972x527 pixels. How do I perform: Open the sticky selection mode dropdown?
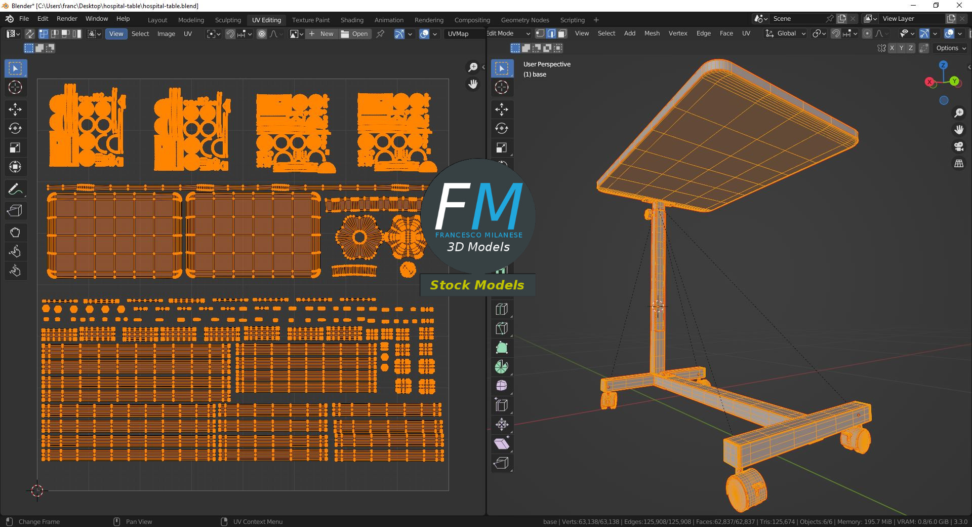[x=95, y=34]
